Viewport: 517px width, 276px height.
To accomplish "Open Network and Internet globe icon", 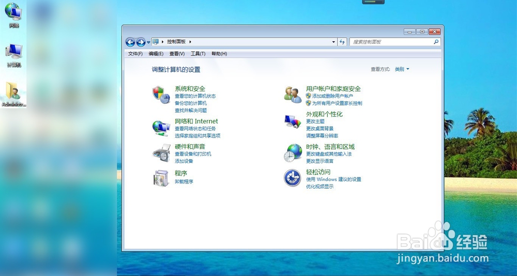I will click(161, 128).
